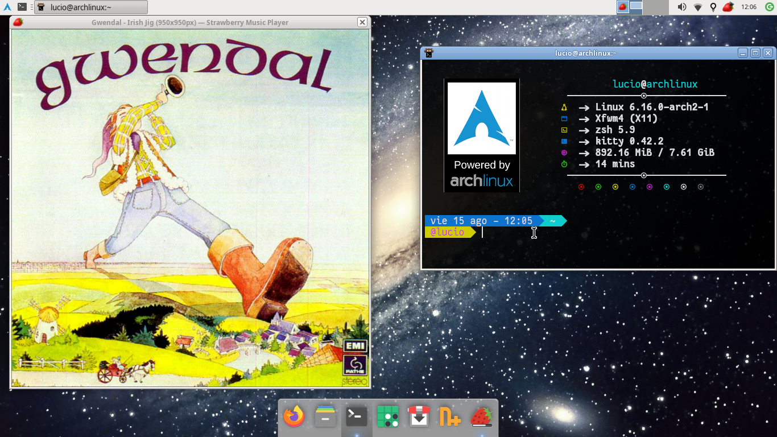
Task: Open Firefox from the dock
Action: tap(294, 417)
